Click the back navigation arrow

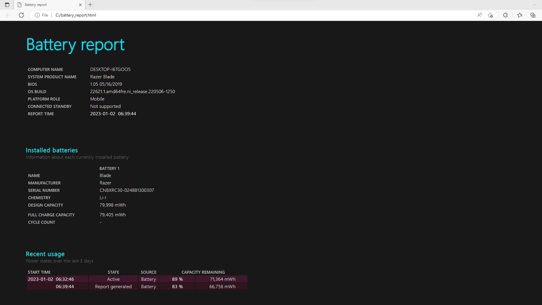[x=8, y=15]
